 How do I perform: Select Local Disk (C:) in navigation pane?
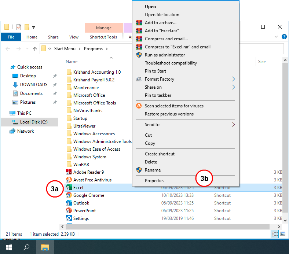coord(29,122)
